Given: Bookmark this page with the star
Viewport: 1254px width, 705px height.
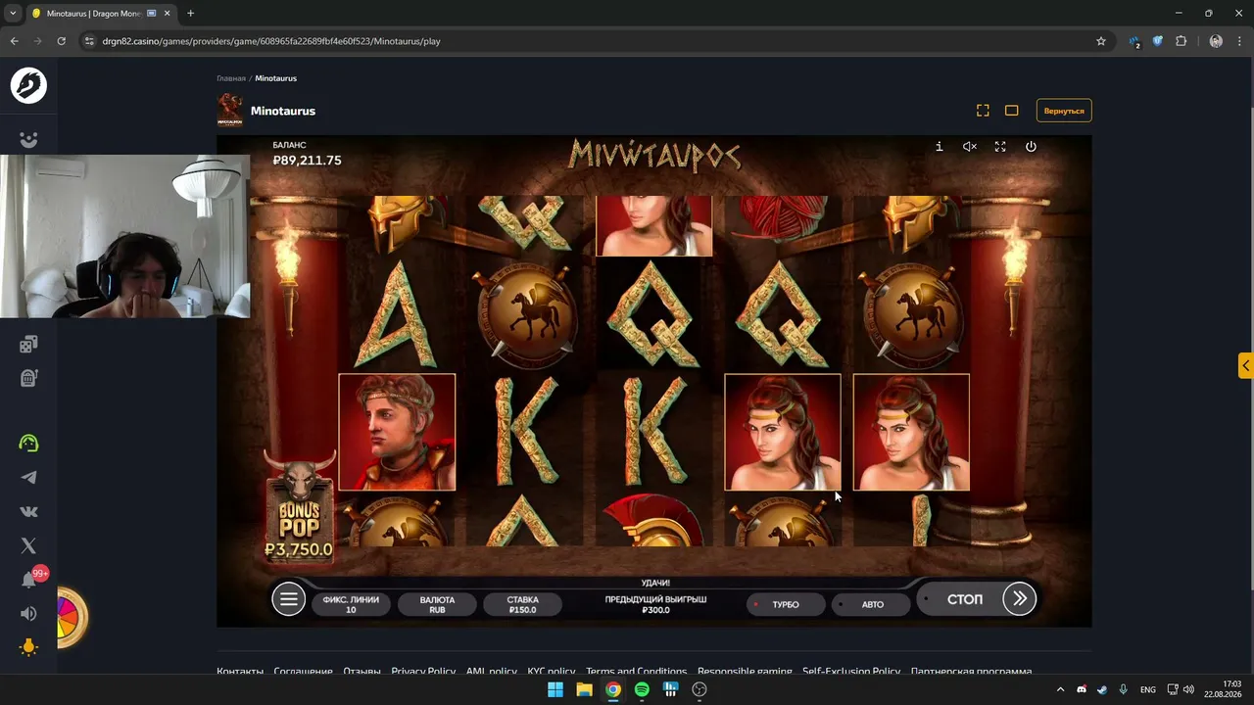Looking at the screenshot, I should point(1101,41).
